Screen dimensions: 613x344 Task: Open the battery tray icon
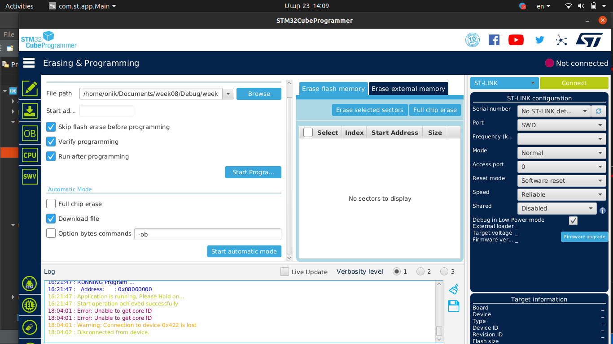coord(594,6)
